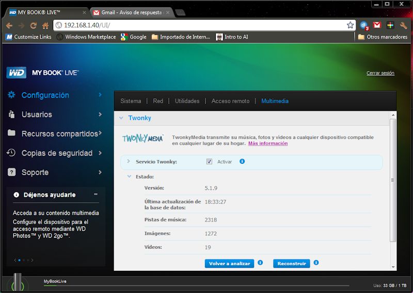Image resolution: width=413 pixels, height=293 pixels.
Task: Show info icon next to Reconstruir
Action: pyautogui.click(x=316, y=263)
